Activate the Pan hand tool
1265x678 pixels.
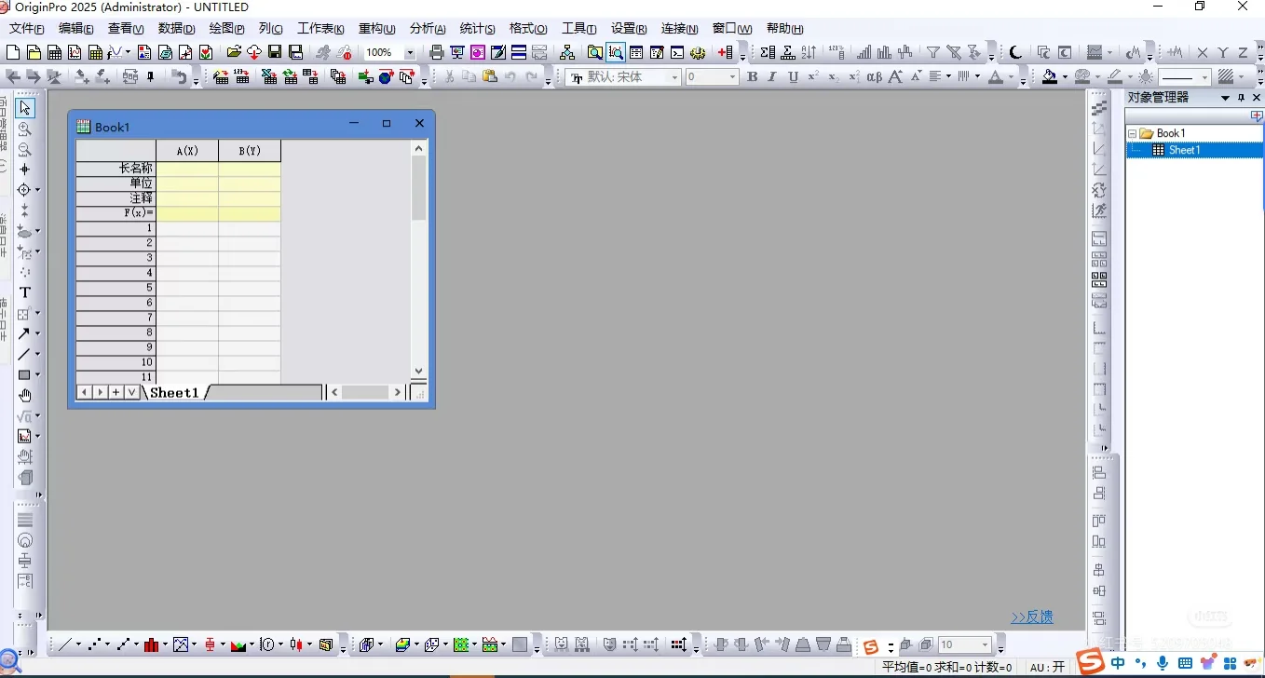pos(25,396)
